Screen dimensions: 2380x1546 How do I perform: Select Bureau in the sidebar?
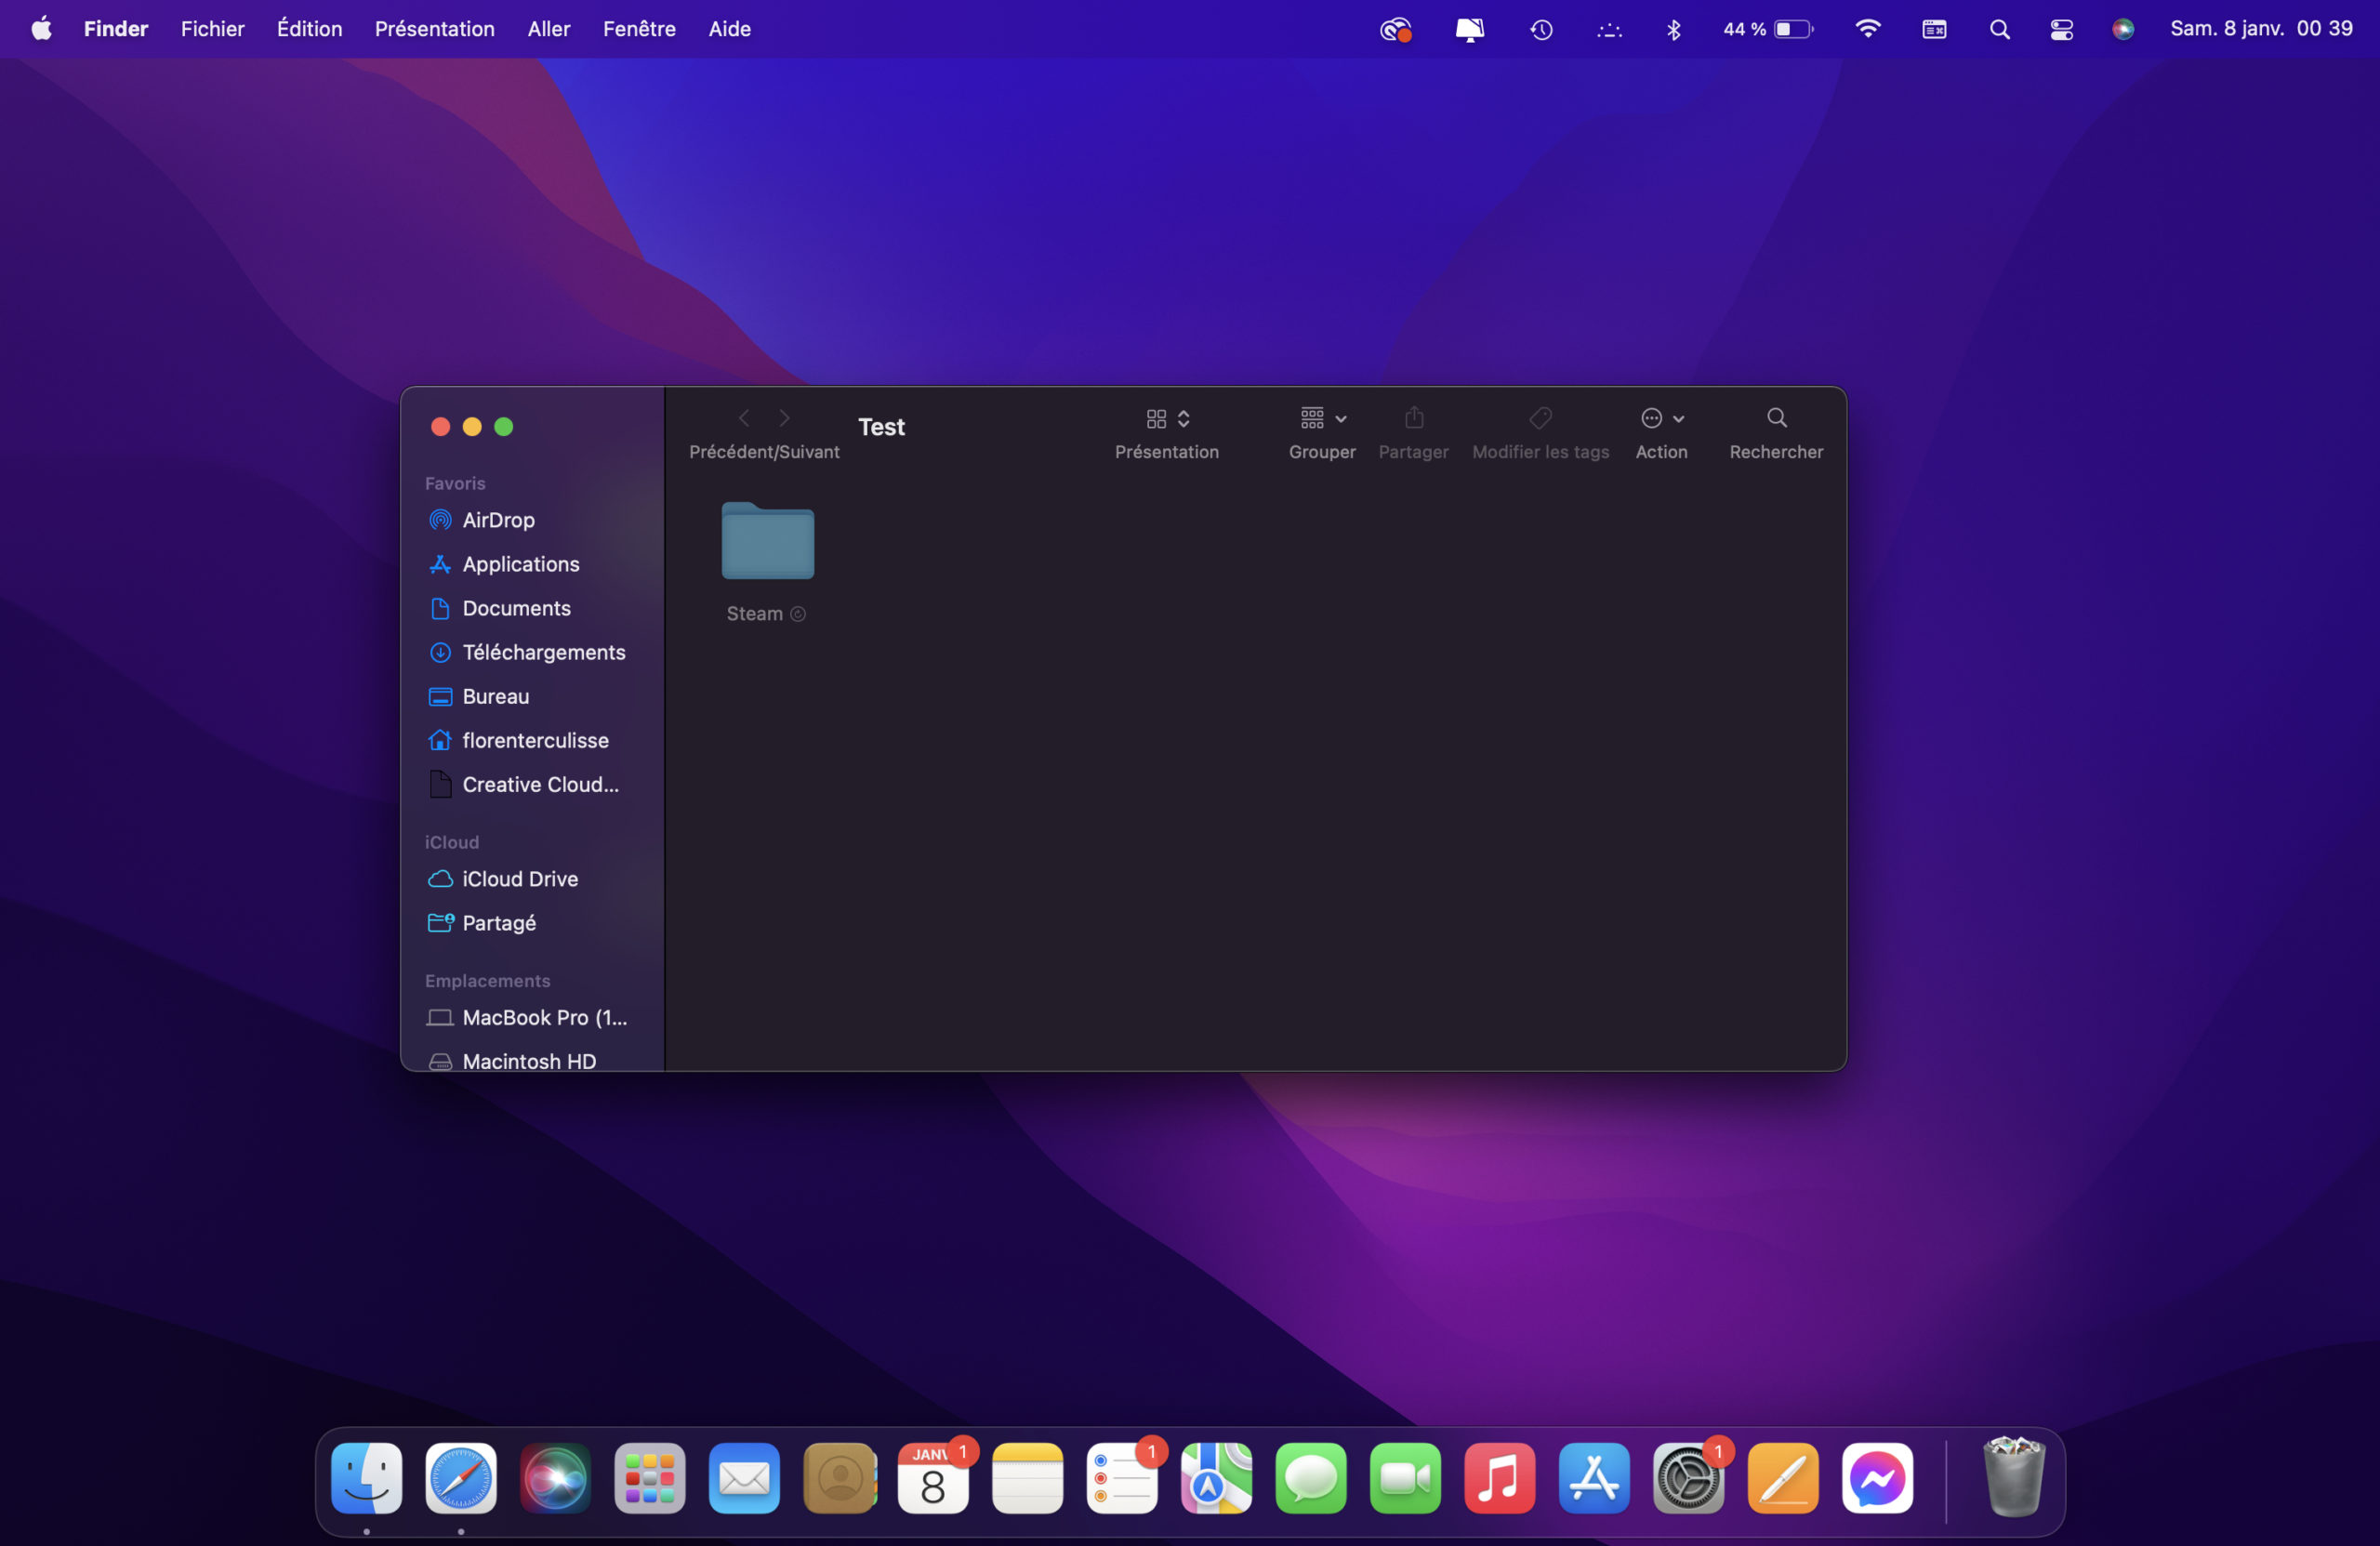click(x=495, y=696)
